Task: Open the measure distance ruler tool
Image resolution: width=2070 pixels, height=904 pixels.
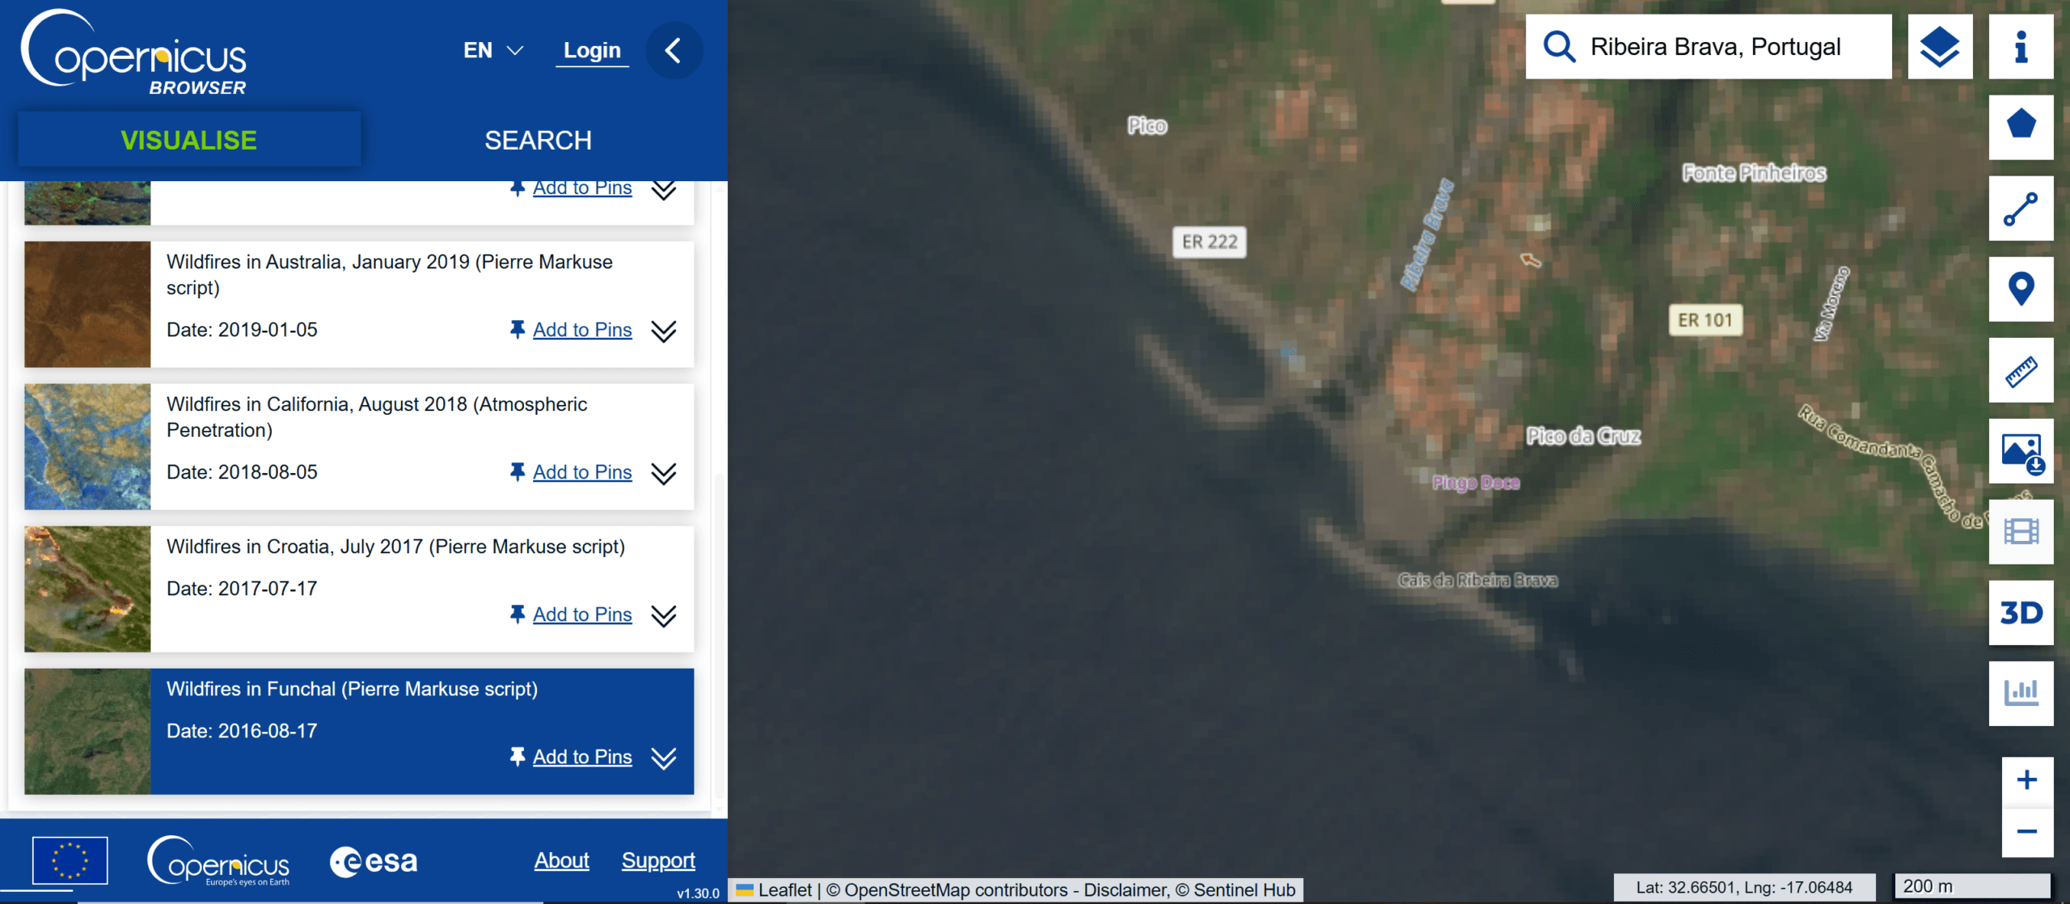Action: point(2020,370)
